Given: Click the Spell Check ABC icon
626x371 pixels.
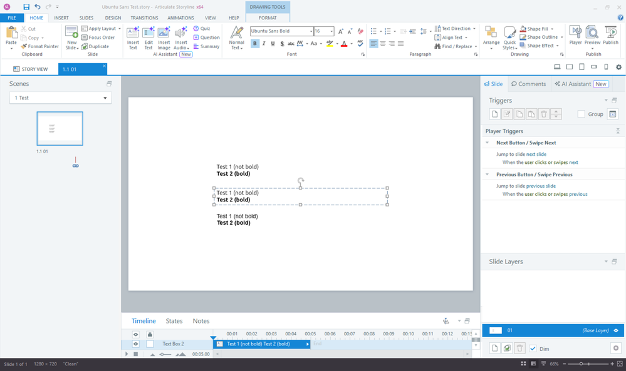Looking at the screenshot, I should (x=360, y=43).
